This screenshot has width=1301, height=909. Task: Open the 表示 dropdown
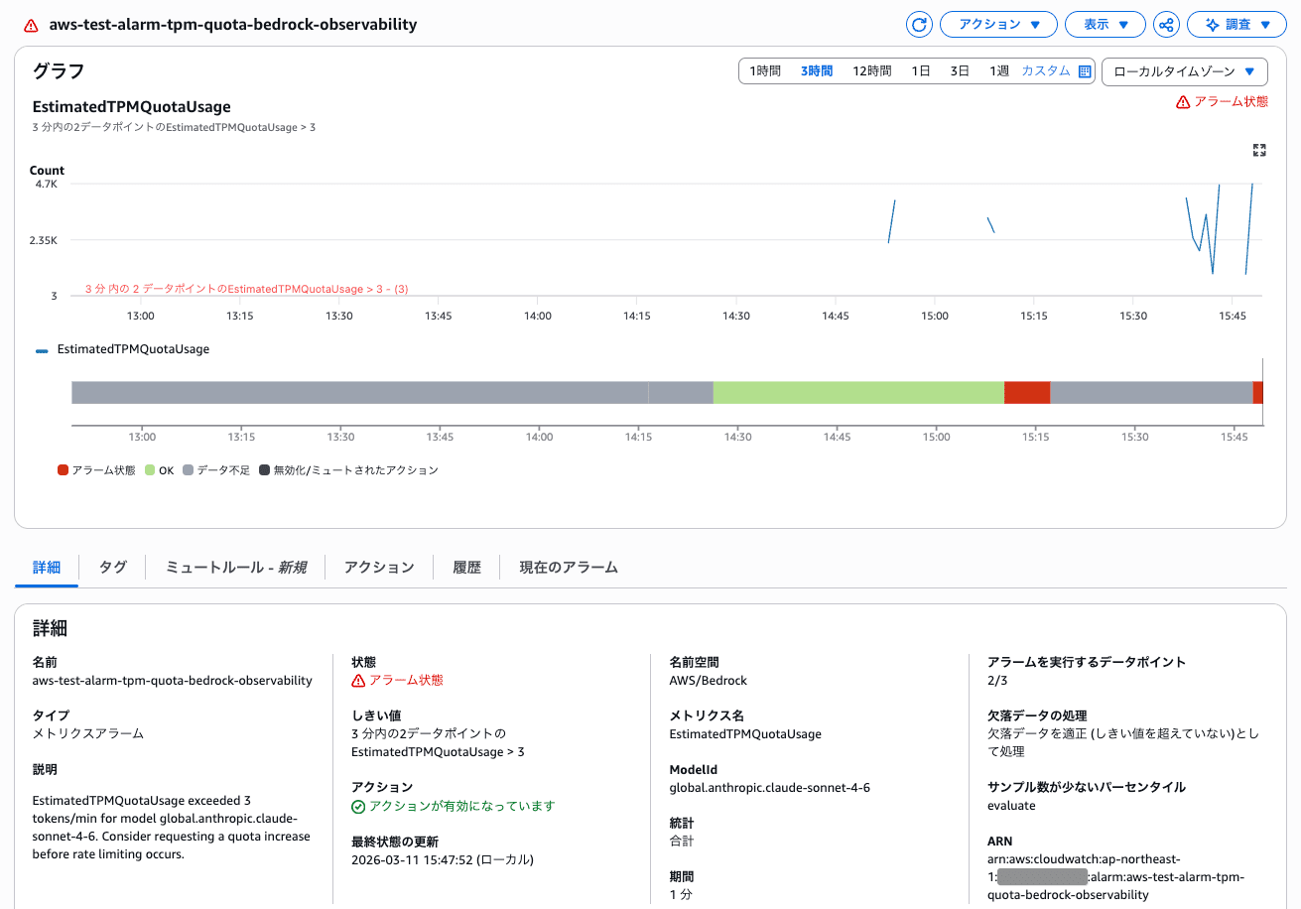coord(1105,24)
